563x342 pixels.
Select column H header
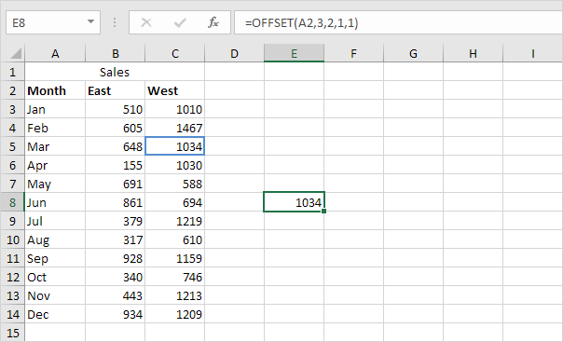coord(473,53)
